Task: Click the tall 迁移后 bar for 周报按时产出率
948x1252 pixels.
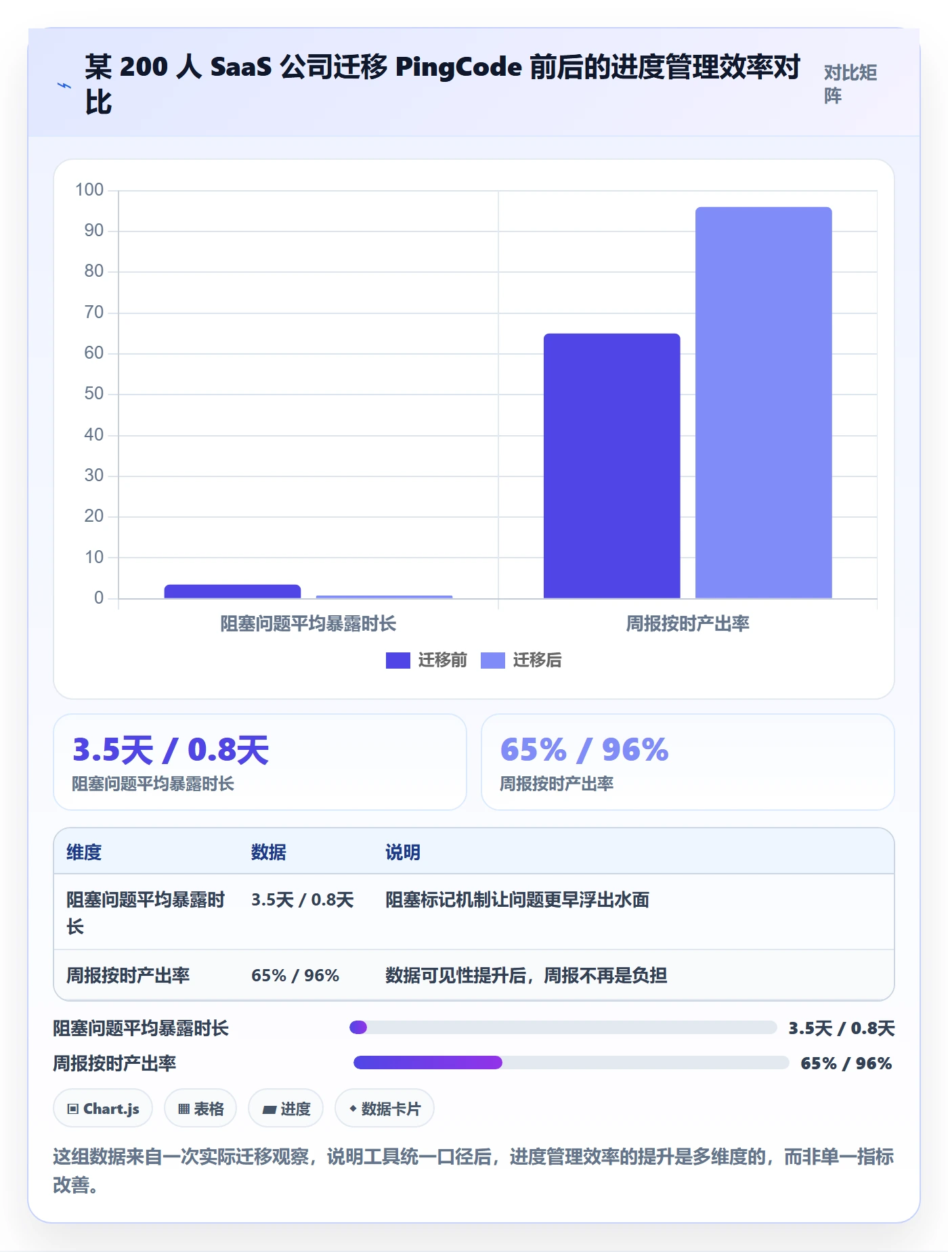Action: click(x=763, y=403)
